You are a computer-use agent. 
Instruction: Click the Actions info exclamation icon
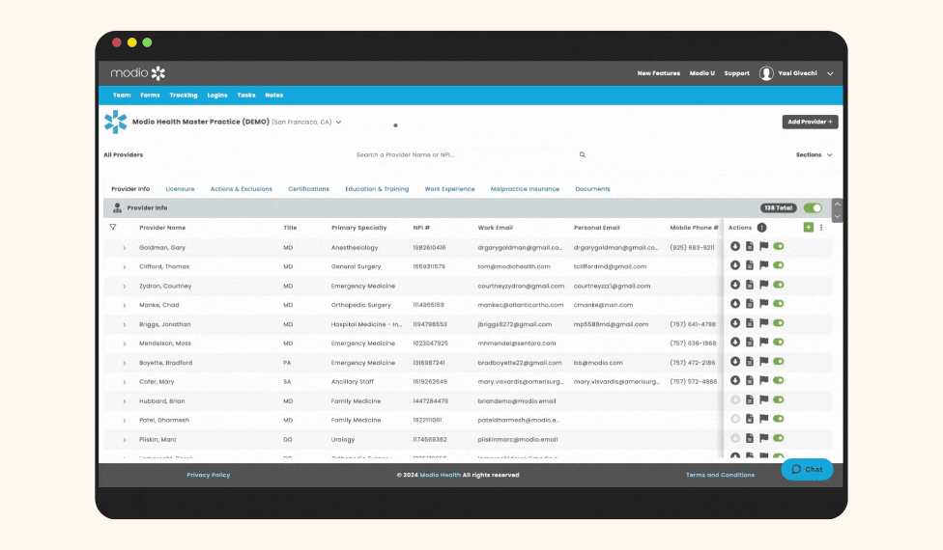coord(761,228)
